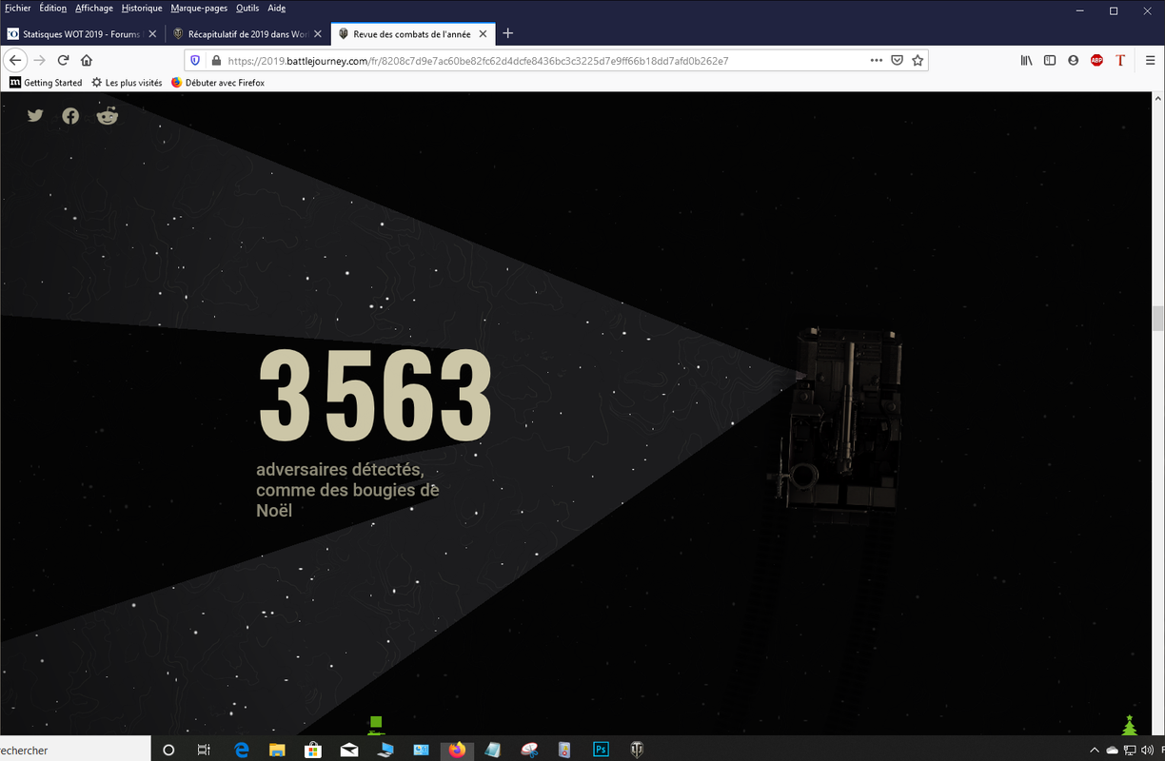The width and height of the screenshot is (1165, 761).
Task: Open the Édition menu
Action: coord(53,8)
